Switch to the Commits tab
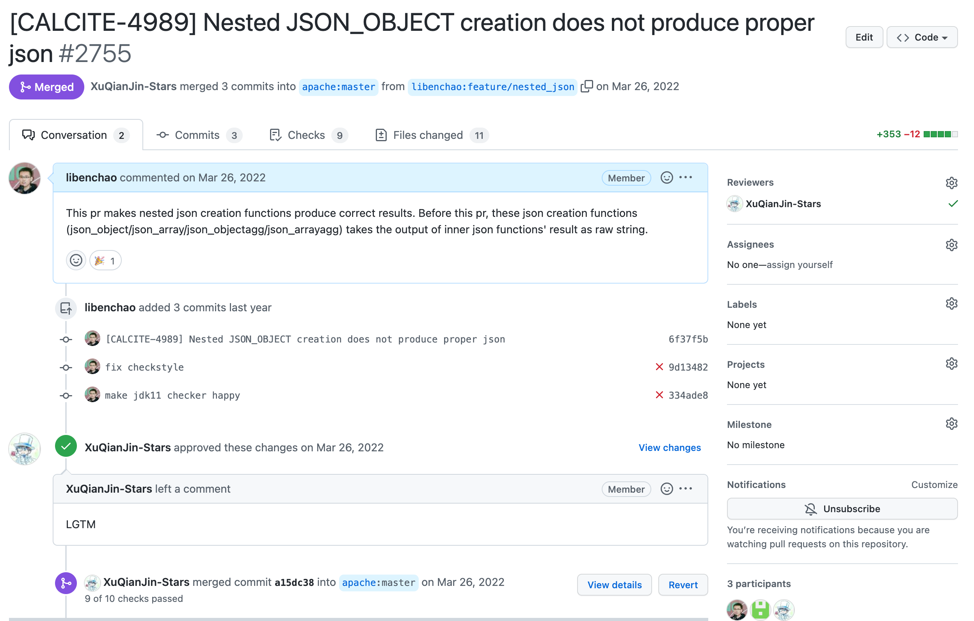 pos(198,135)
